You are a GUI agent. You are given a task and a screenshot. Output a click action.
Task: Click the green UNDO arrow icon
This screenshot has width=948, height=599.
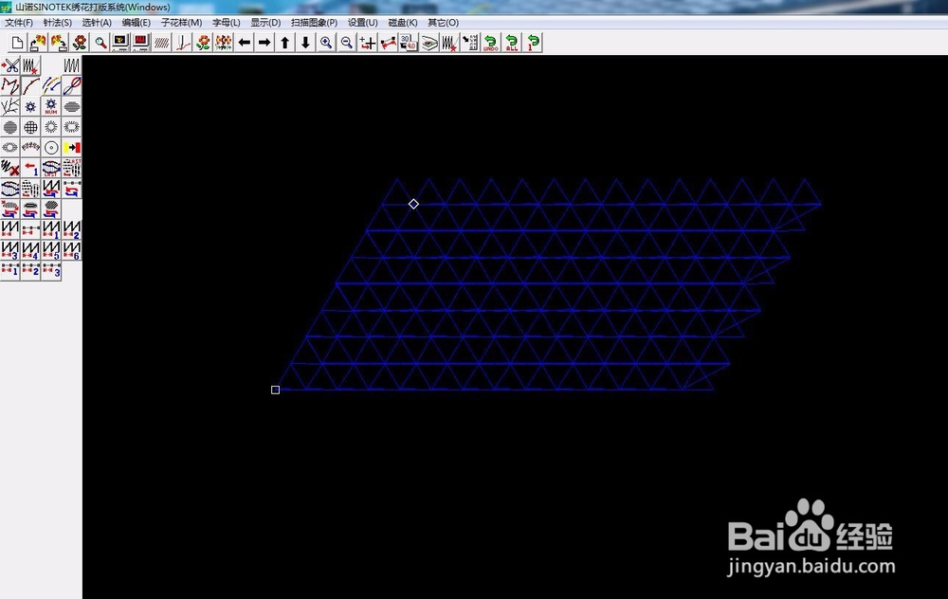[x=490, y=43]
